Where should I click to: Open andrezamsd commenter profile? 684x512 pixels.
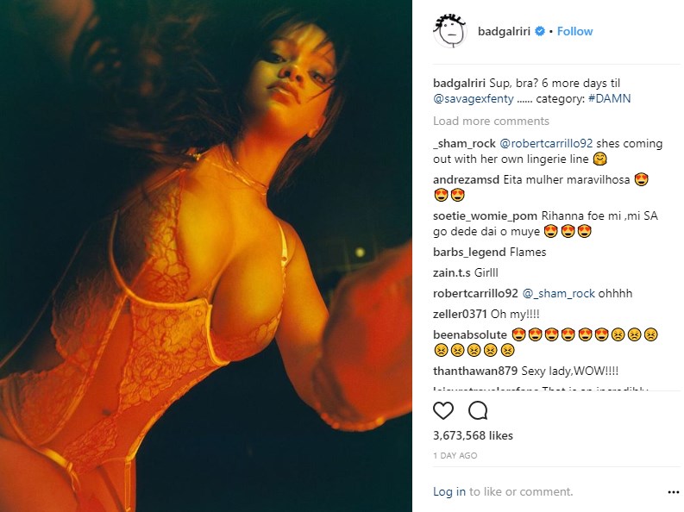466,179
